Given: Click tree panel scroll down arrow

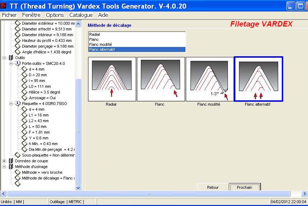Looking at the screenshot, I should tap(78, 187).
